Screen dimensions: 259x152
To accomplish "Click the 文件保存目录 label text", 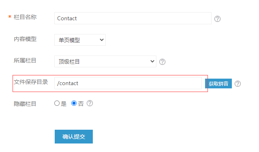I will [31, 82].
